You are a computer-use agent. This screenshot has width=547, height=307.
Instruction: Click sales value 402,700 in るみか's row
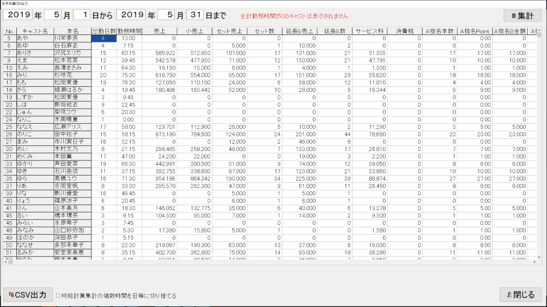(x=160, y=252)
